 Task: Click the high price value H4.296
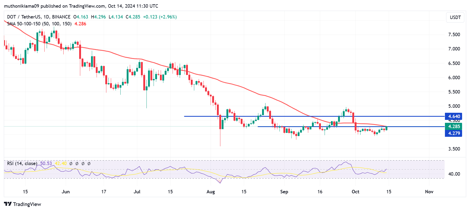(98, 17)
